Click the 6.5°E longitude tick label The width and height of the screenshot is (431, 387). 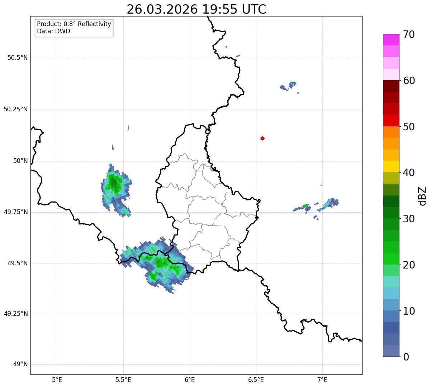[x=256, y=379]
